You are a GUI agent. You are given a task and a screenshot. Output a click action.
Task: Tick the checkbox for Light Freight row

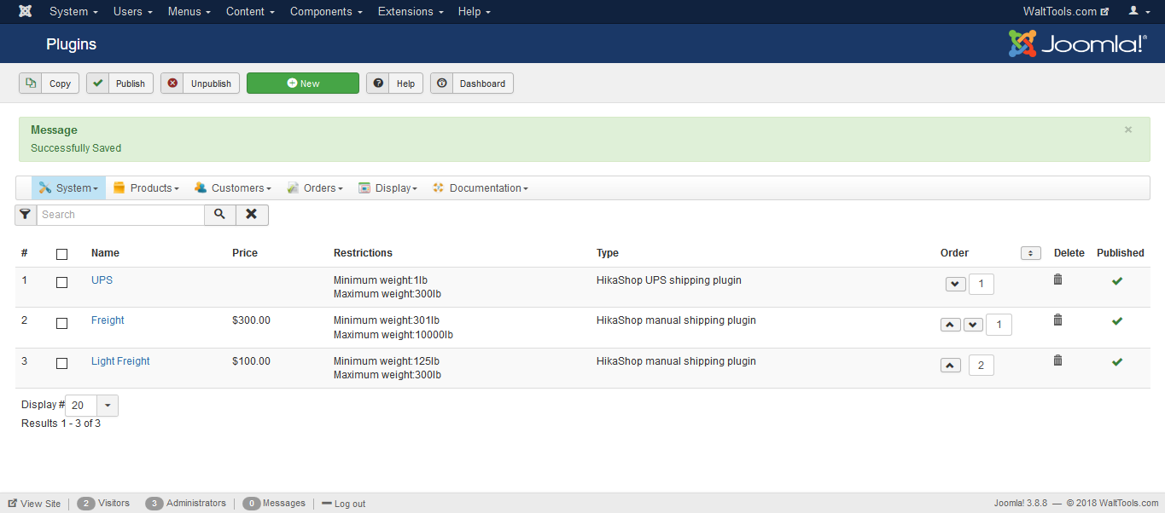click(61, 363)
